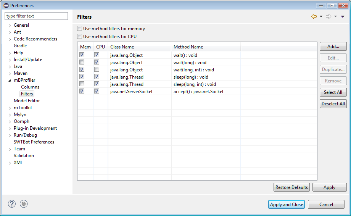Enable Use method filters for memory
The height and width of the screenshot is (216, 351).
80,29
